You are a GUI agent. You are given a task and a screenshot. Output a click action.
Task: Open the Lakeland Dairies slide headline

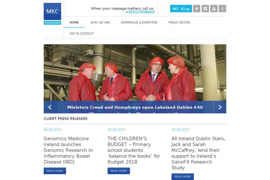pyautogui.click(x=135, y=107)
